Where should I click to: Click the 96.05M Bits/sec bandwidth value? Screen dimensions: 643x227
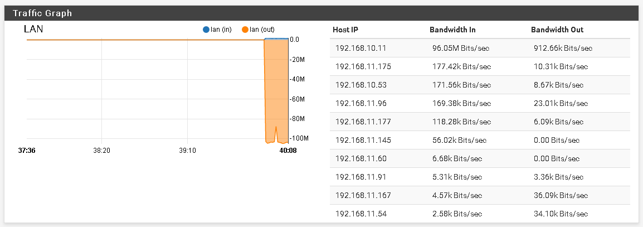click(x=461, y=48)
